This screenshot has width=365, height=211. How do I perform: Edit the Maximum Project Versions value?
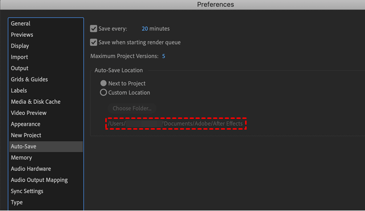163,57
